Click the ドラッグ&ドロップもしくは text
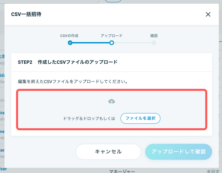The height and width of the screenshot is (173, 222). tap(89, 119)
